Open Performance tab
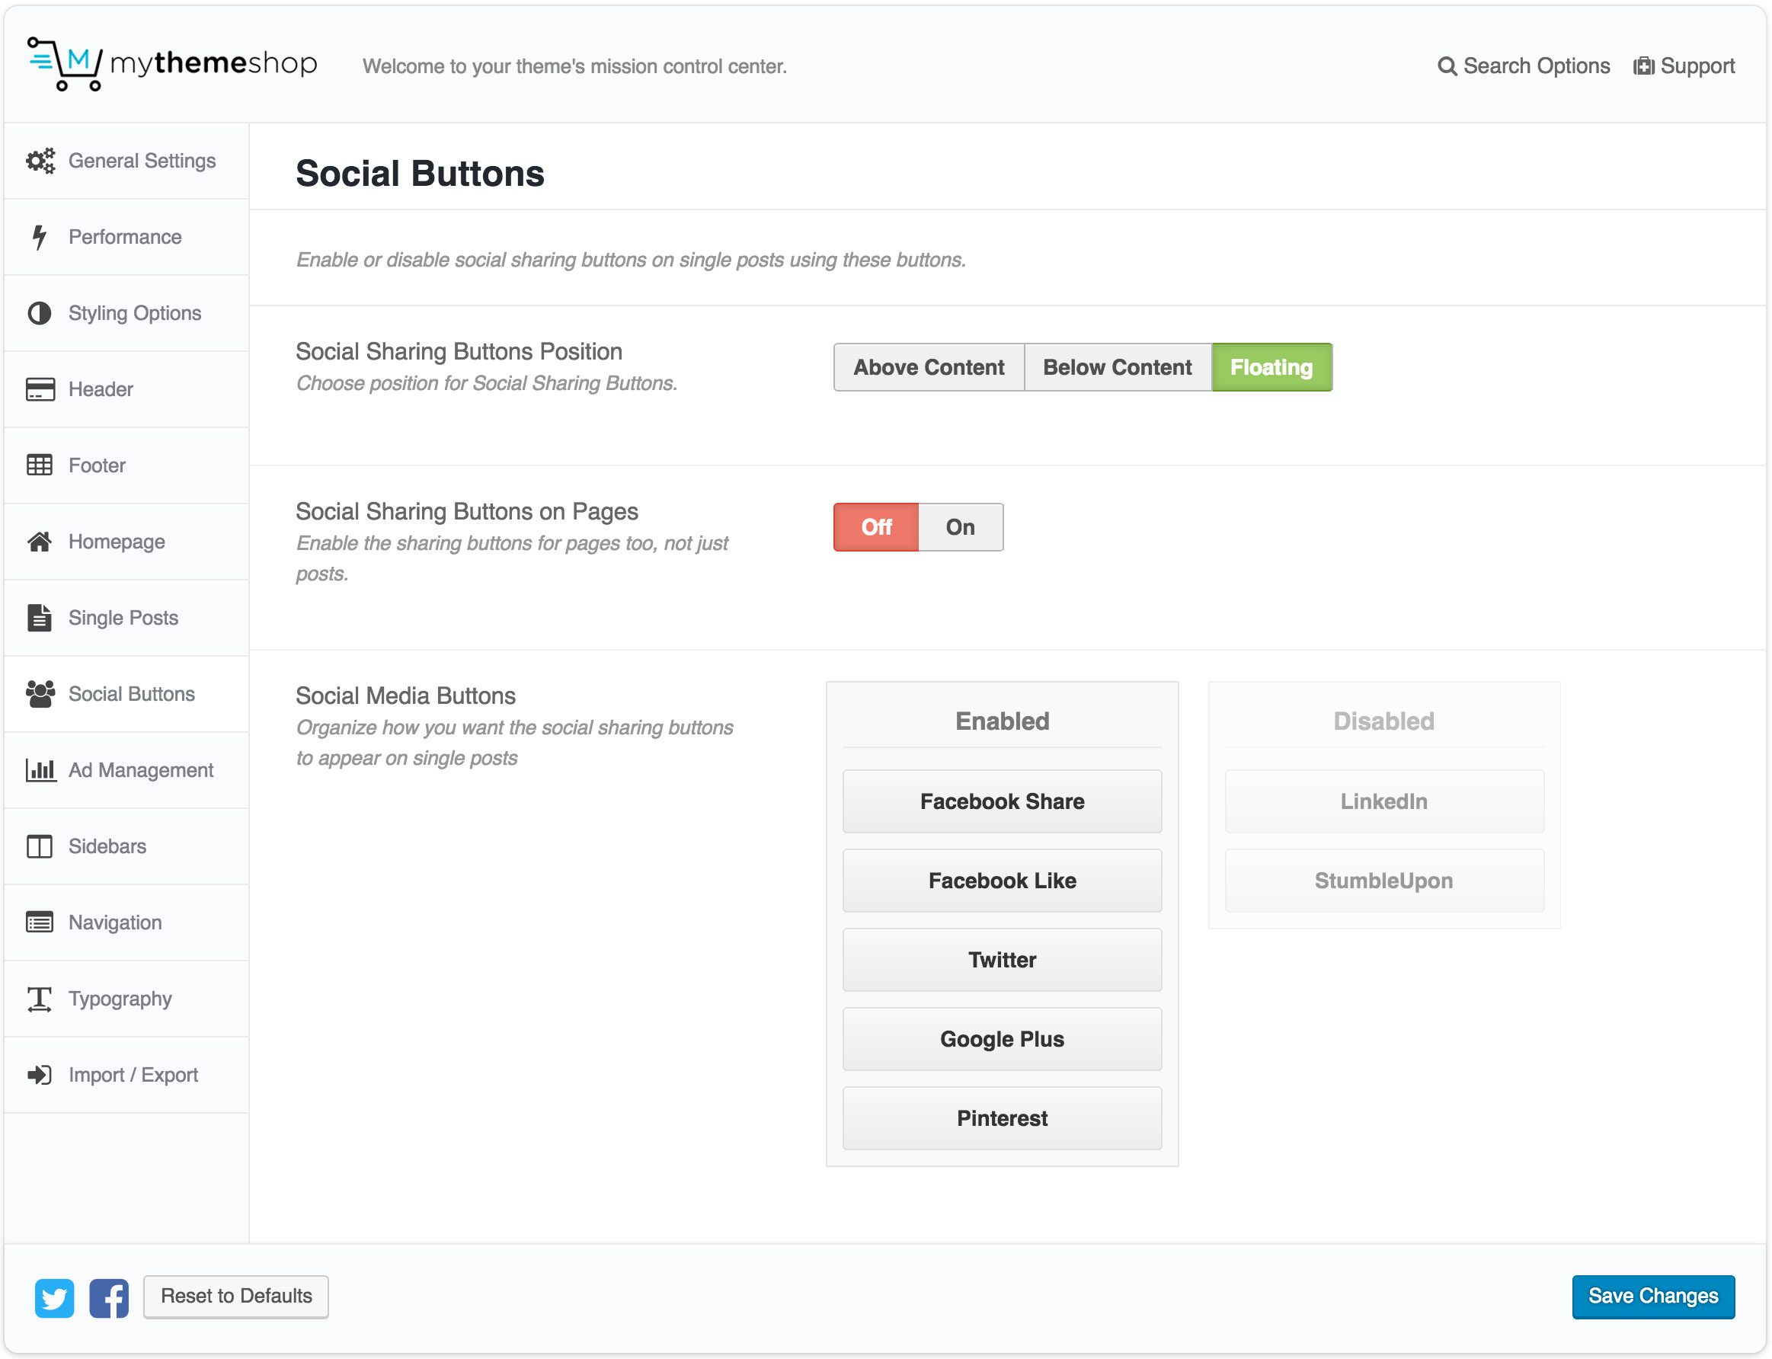This screenshot has width=1772, height=1359. click(126, 237)
